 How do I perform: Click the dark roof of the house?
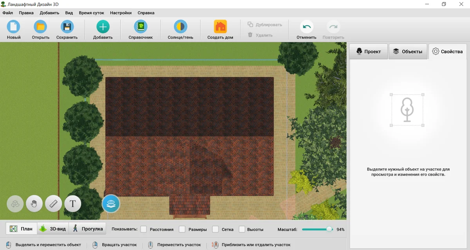click(189, 106)
